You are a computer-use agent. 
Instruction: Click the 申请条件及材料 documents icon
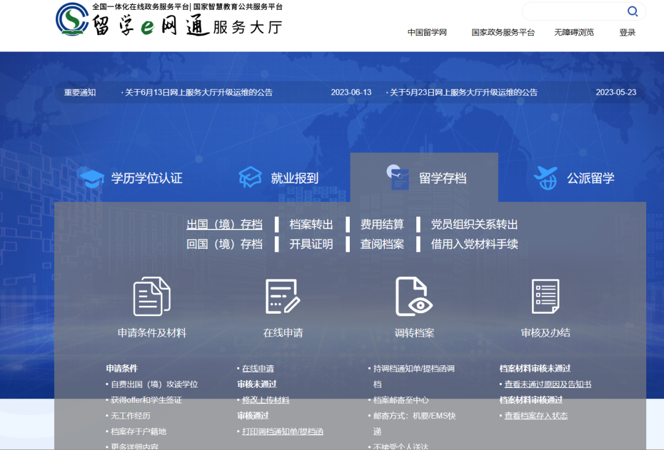pyautogui.click(x=152, y=297)
